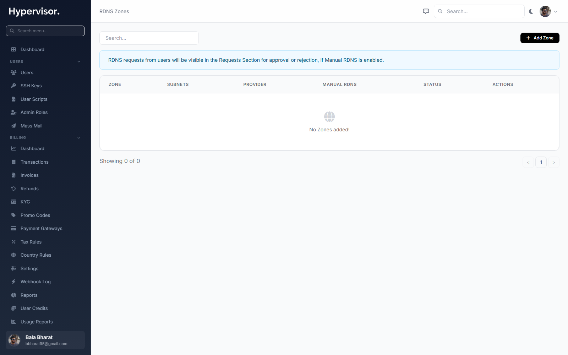Focus the zones Search field
The image size is (568, 355).
149,38
